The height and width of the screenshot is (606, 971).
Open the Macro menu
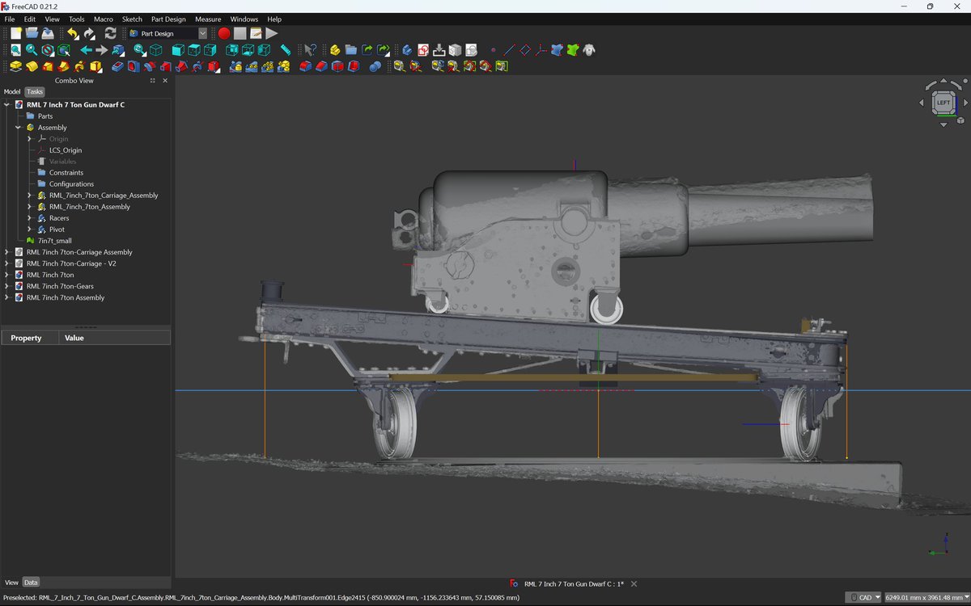(103, 19)
